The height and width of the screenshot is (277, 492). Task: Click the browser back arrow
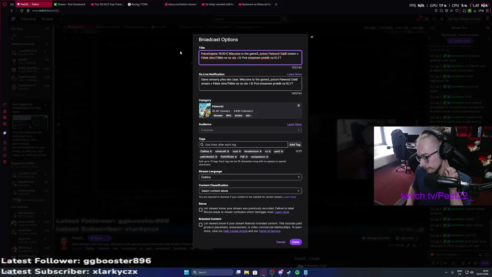click(12, 10)
